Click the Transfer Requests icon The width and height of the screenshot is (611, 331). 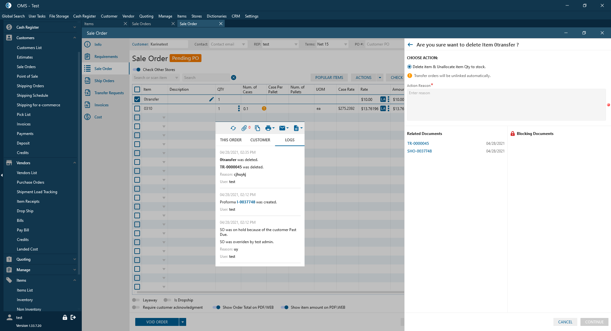pyautogui.click(x=88, y=93)
